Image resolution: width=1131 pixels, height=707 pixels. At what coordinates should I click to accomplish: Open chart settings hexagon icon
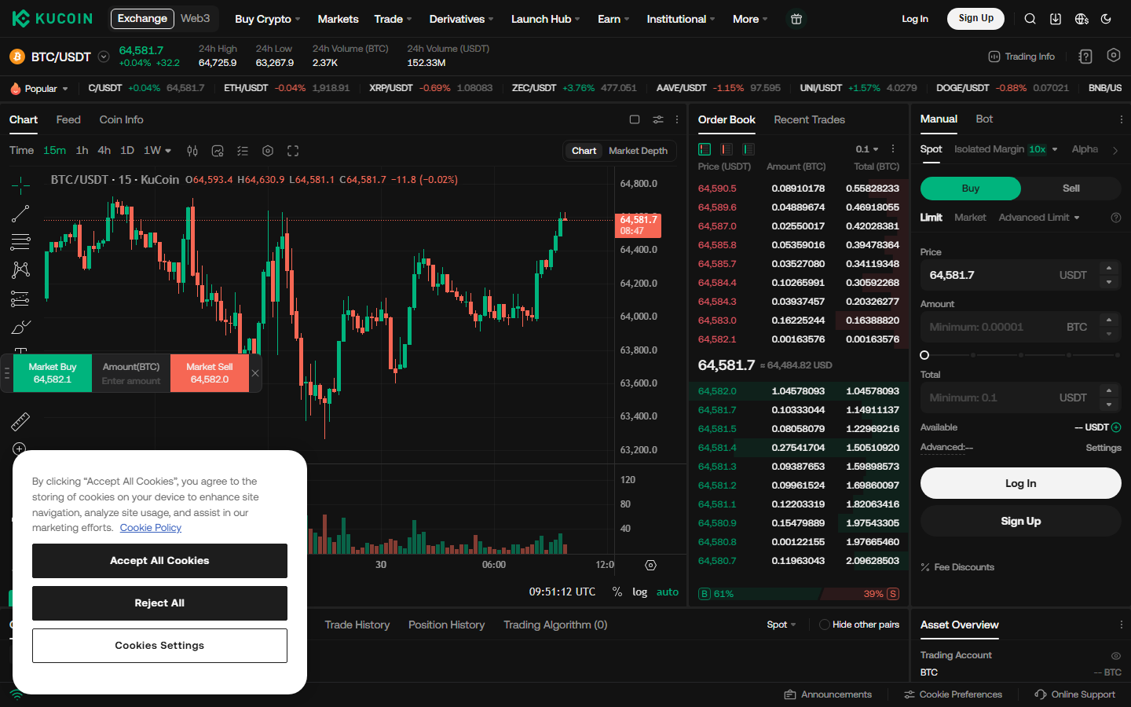pyautogui.click(x=268, y=151)
